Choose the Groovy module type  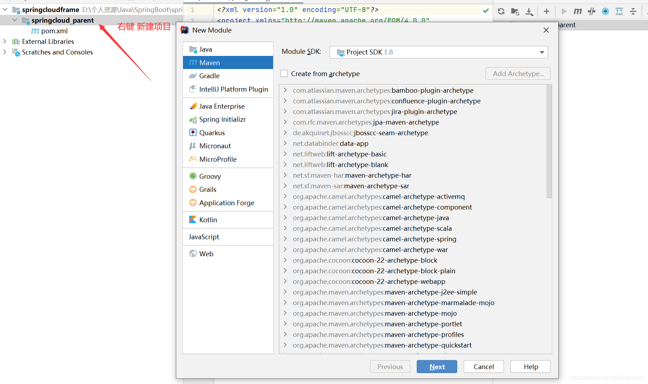228,176
